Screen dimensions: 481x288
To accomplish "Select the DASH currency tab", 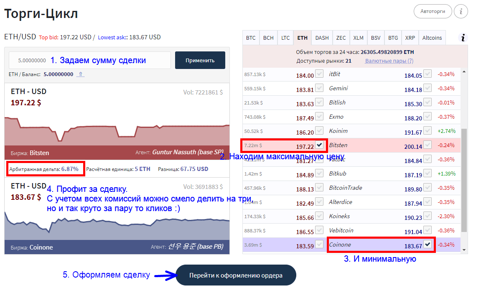I will [322, 38].
